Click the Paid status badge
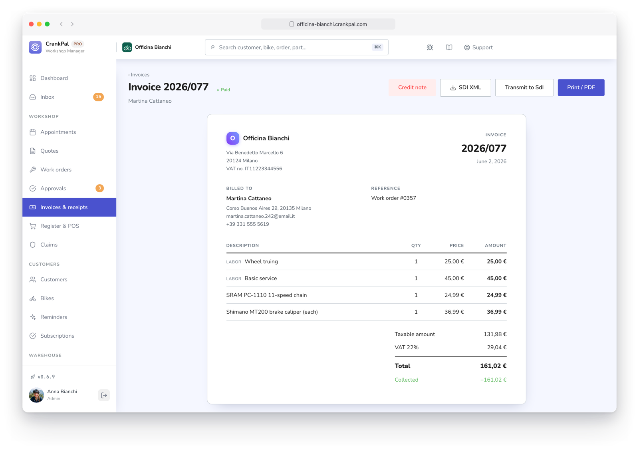Image resolution: width=639 pixels, height=452 pixels. tap(224, 90)
